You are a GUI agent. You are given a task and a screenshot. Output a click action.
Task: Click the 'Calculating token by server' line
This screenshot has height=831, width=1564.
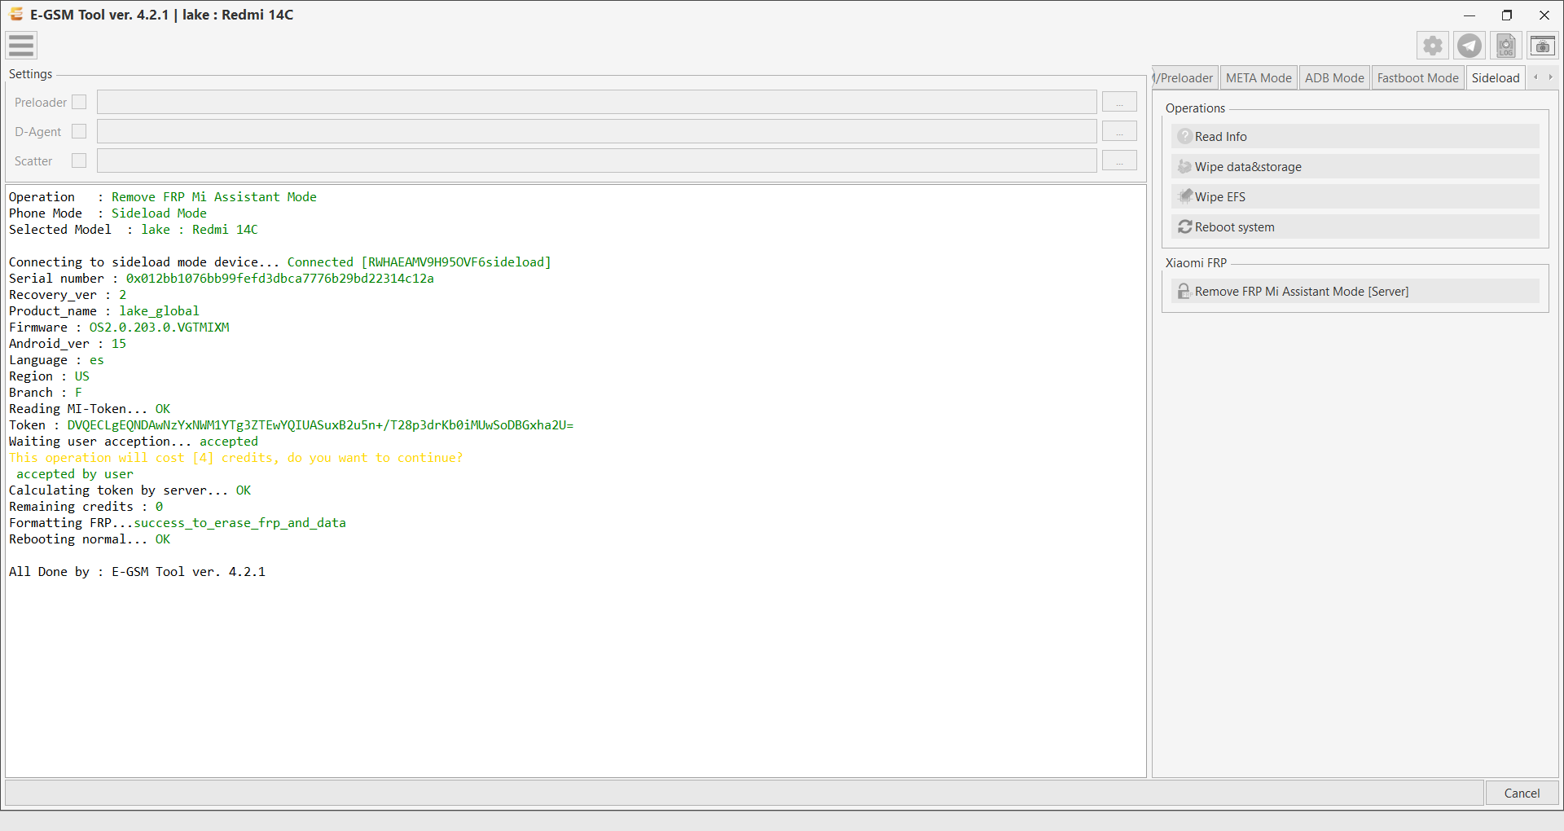coord(130,490)
